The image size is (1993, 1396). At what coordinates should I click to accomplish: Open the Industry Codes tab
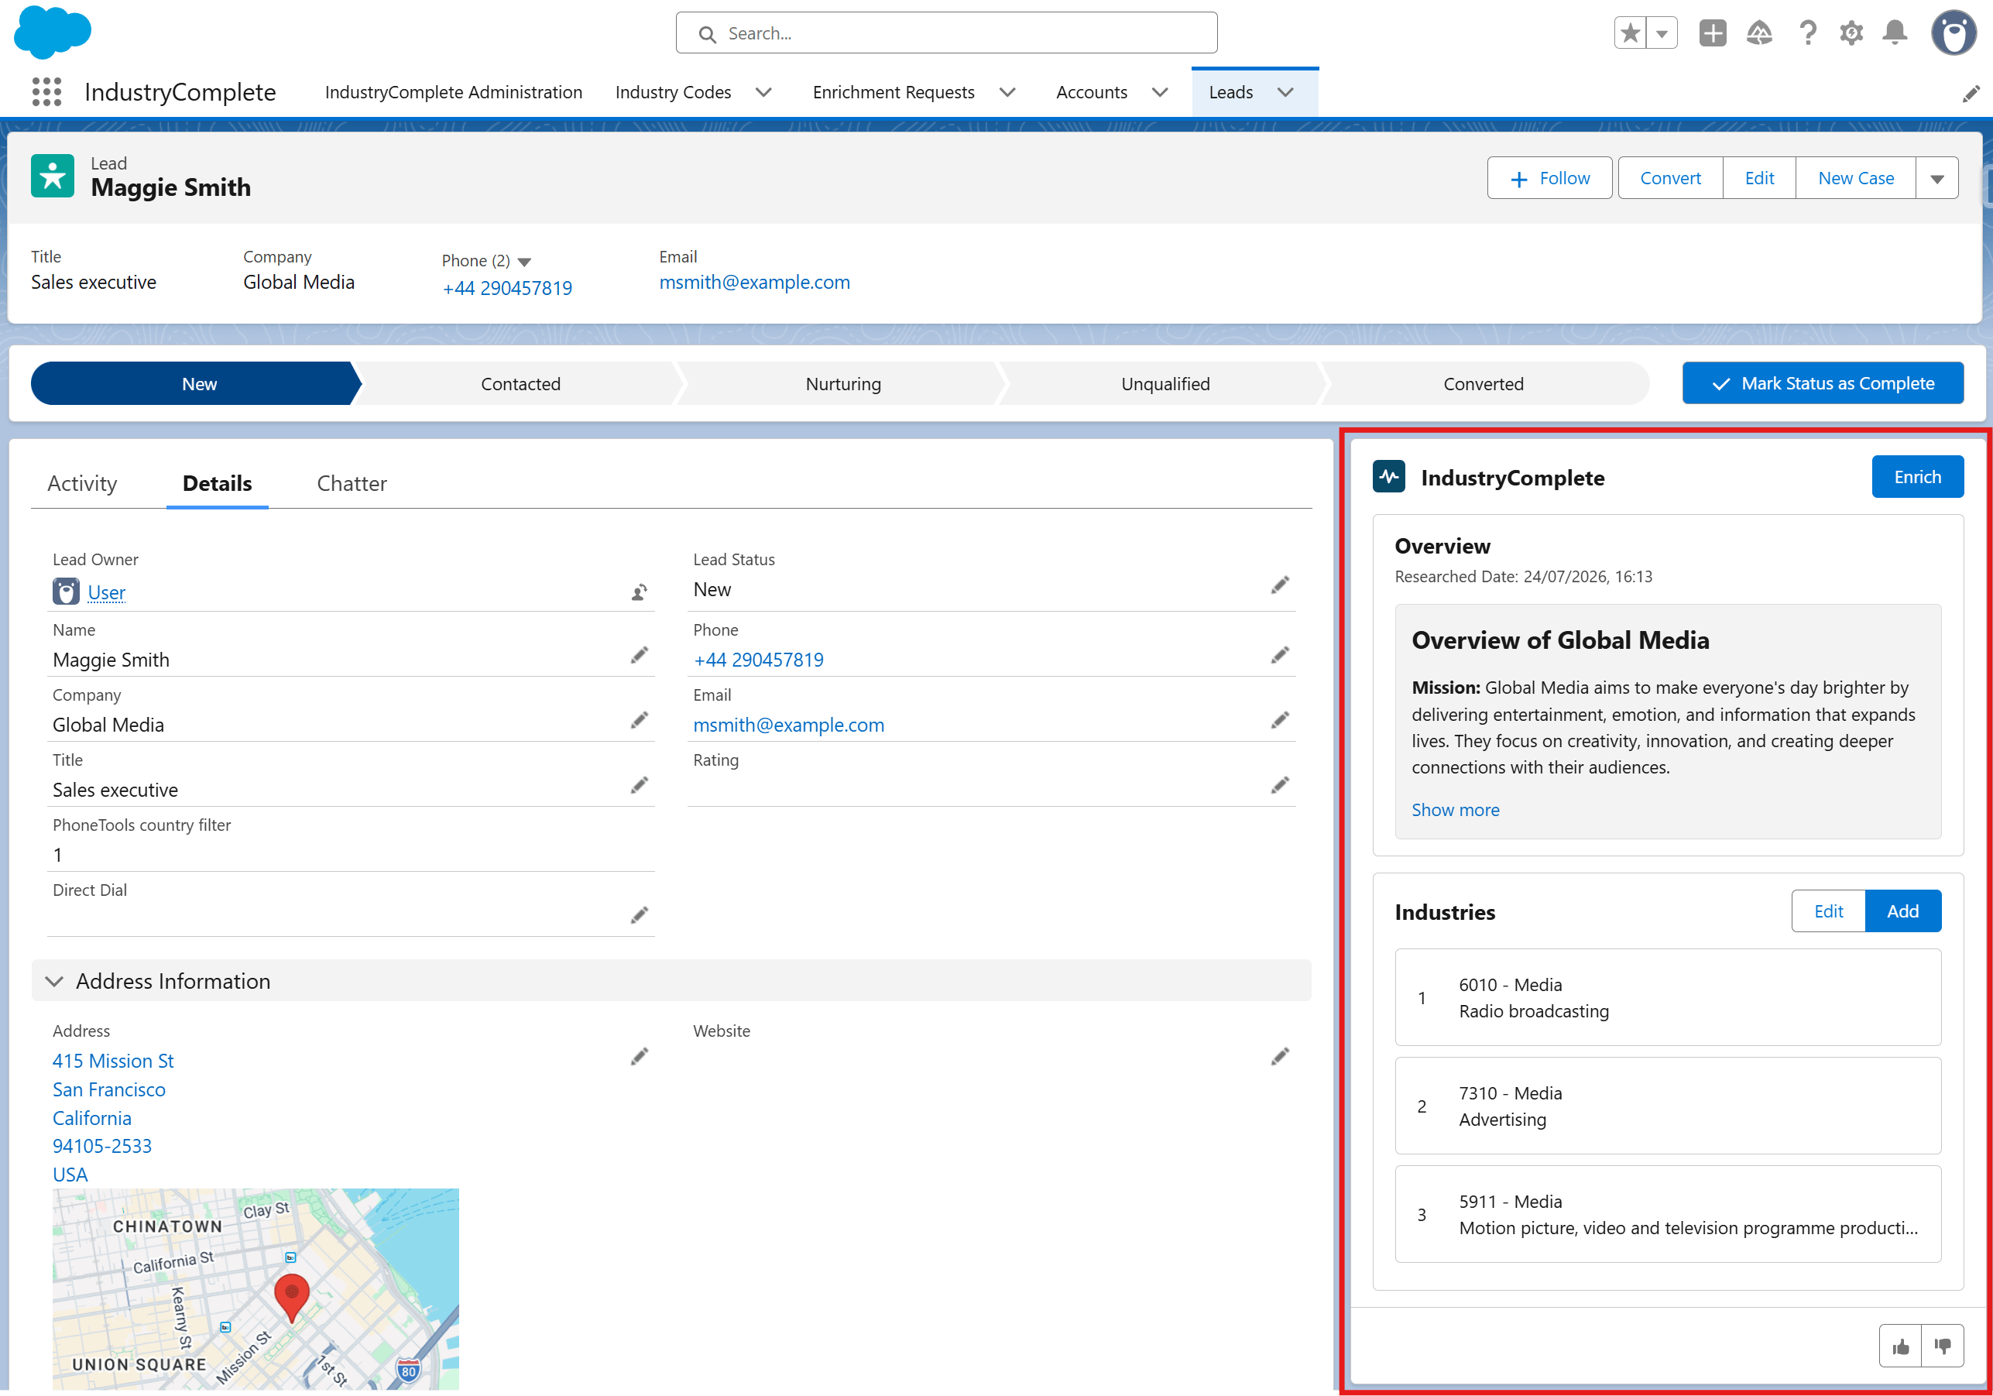tap(674, 92)
